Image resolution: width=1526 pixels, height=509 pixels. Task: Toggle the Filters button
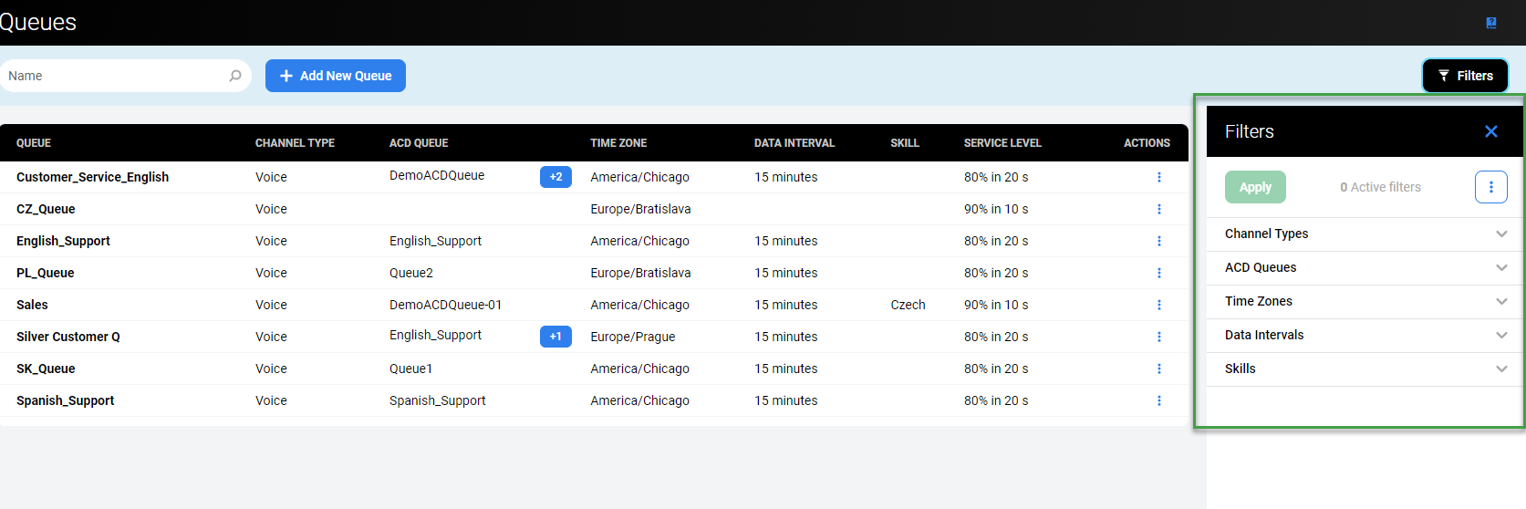click(1465, 76)
